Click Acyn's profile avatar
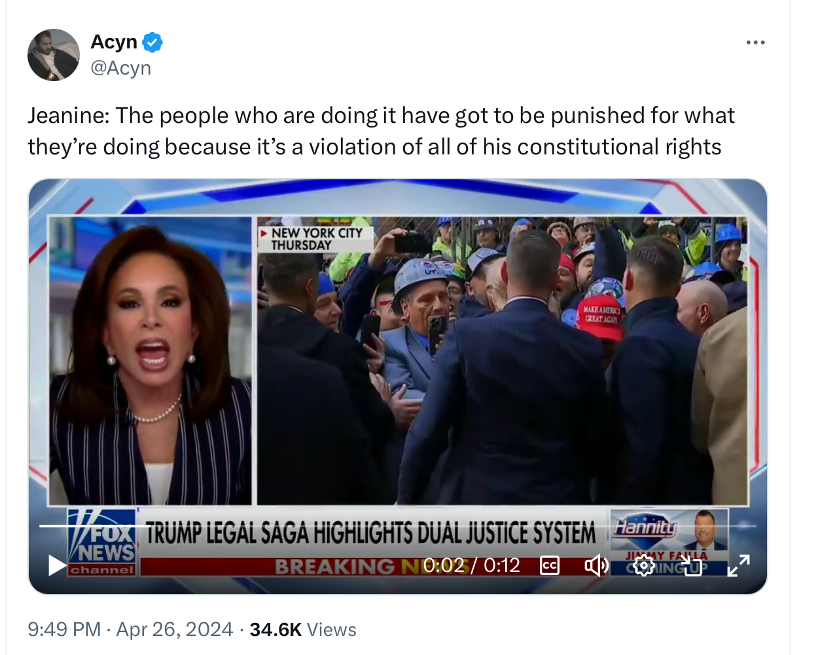The image size is (820, 655). coord(54,55)
